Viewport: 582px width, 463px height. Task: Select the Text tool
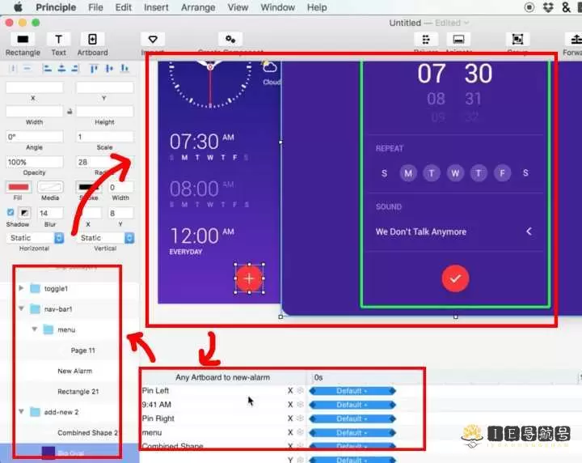pos(58,40)
